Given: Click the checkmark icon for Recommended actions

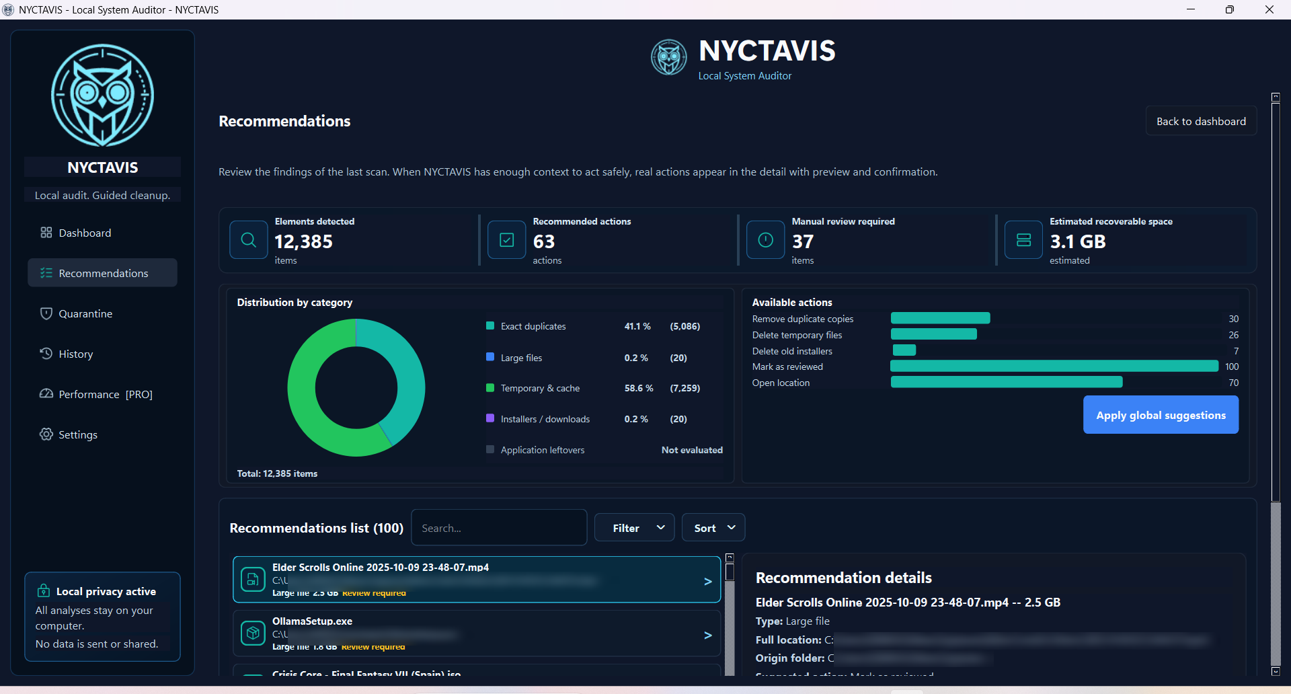Looking at the screenshot, I should (506, 240).
